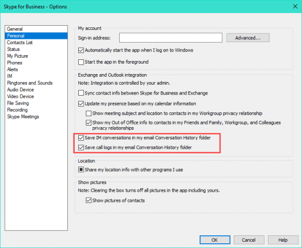
Task: Open My Picture settings
Action: point(36,56)
